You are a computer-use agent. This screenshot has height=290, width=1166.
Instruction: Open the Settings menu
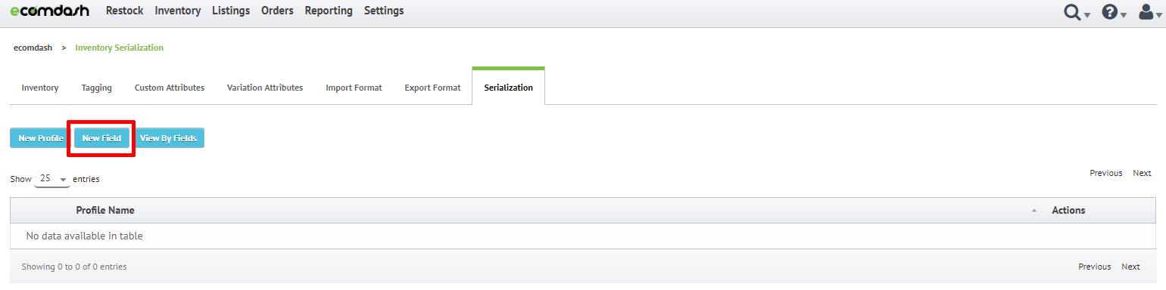coord(384,11)
